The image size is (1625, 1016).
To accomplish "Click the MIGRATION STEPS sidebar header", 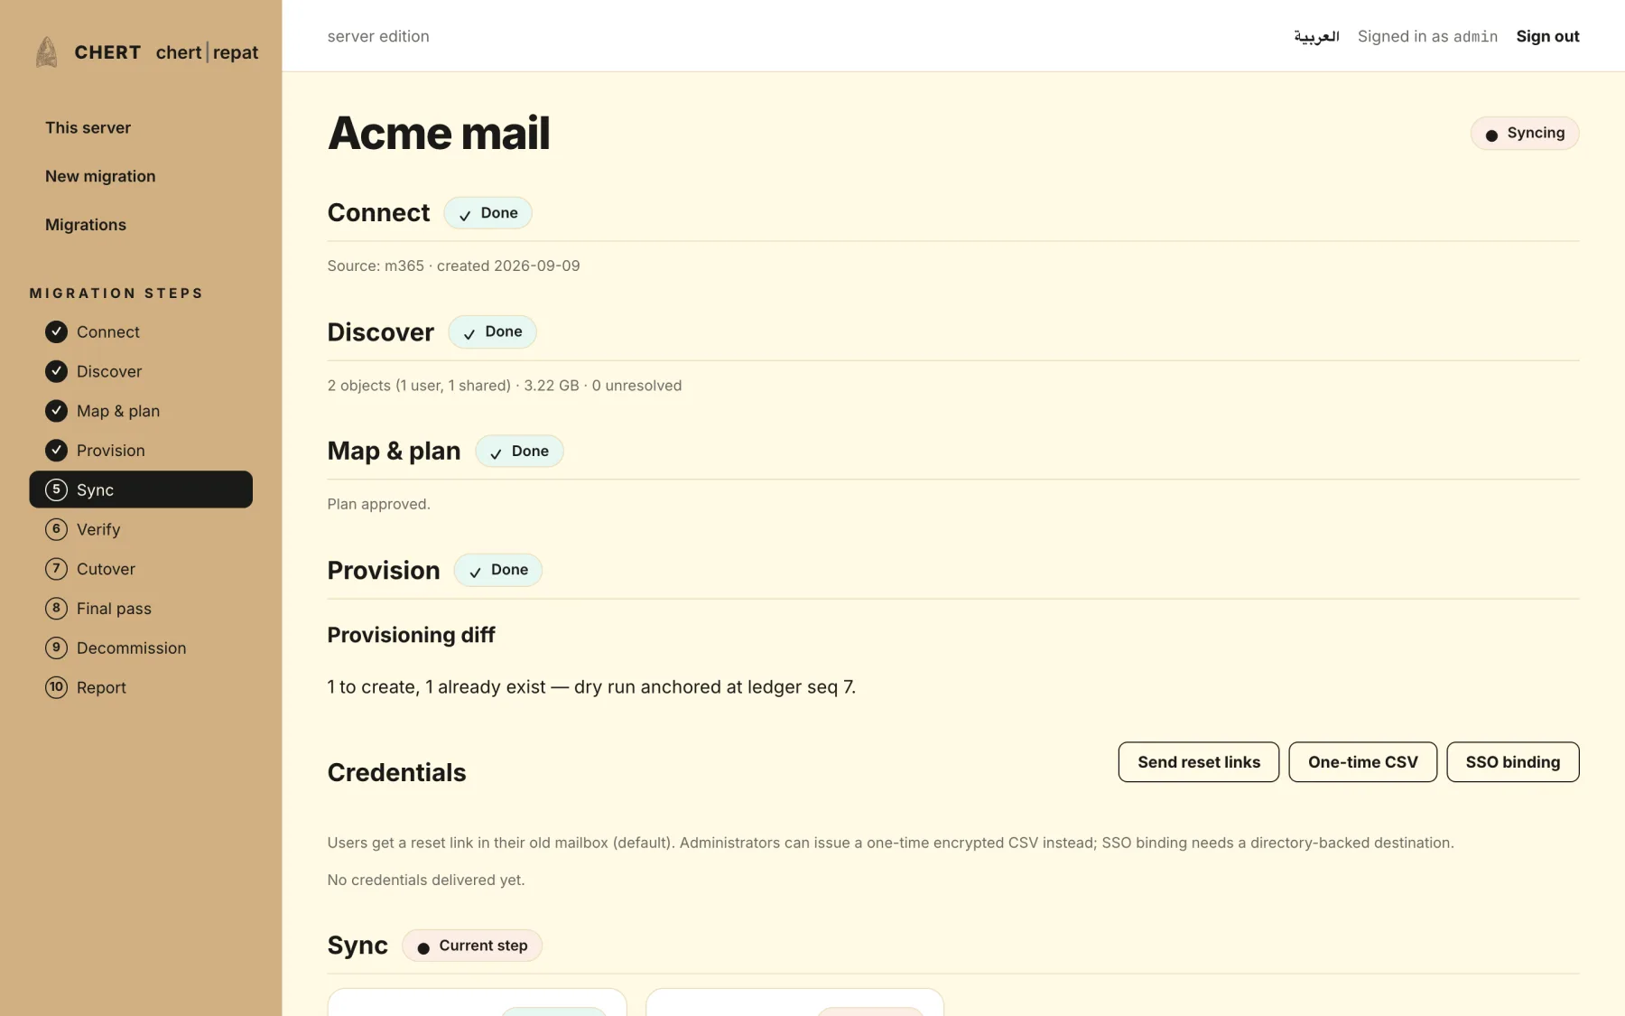I will pos(116,294).
